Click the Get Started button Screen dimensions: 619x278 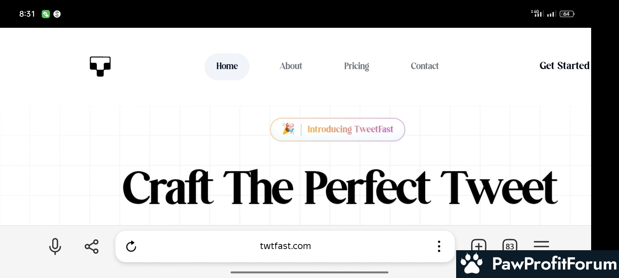click(564, 66)
